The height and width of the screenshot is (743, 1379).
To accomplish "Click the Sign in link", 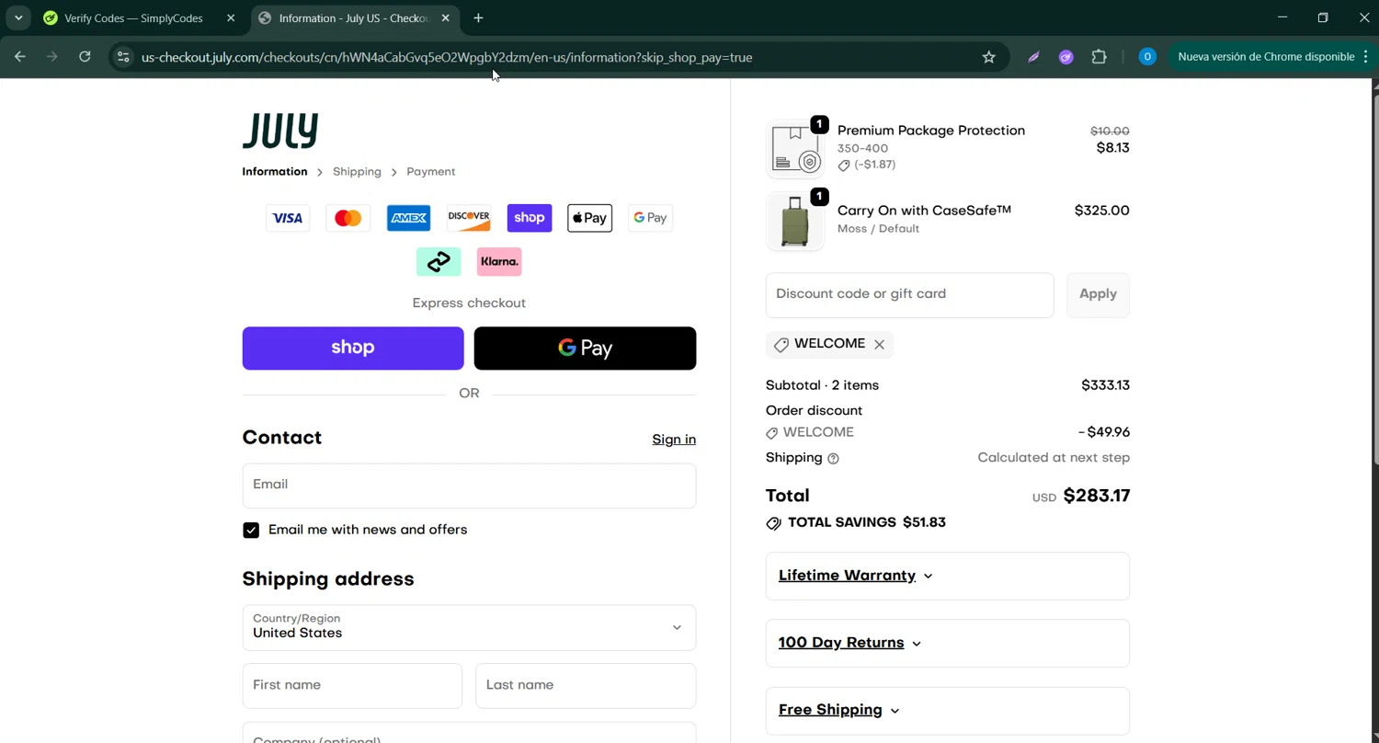I will 674,440.
